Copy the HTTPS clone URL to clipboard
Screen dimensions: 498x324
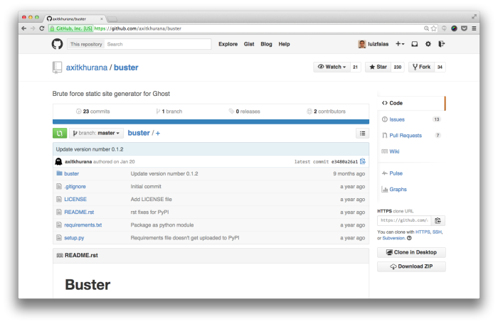(x=438, y=220)
